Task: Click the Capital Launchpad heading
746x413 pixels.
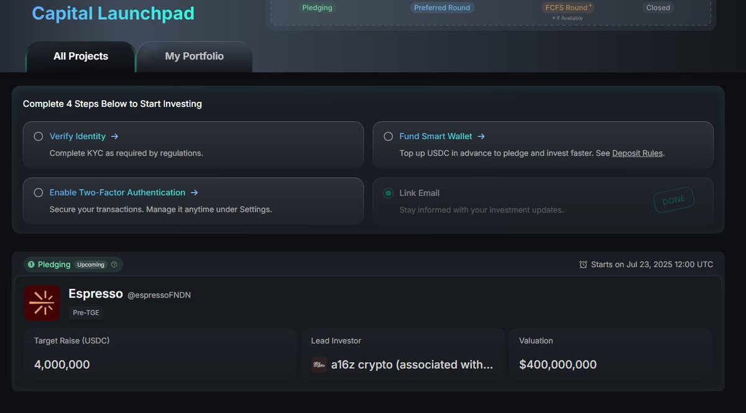Action: [x=113, y=13]
